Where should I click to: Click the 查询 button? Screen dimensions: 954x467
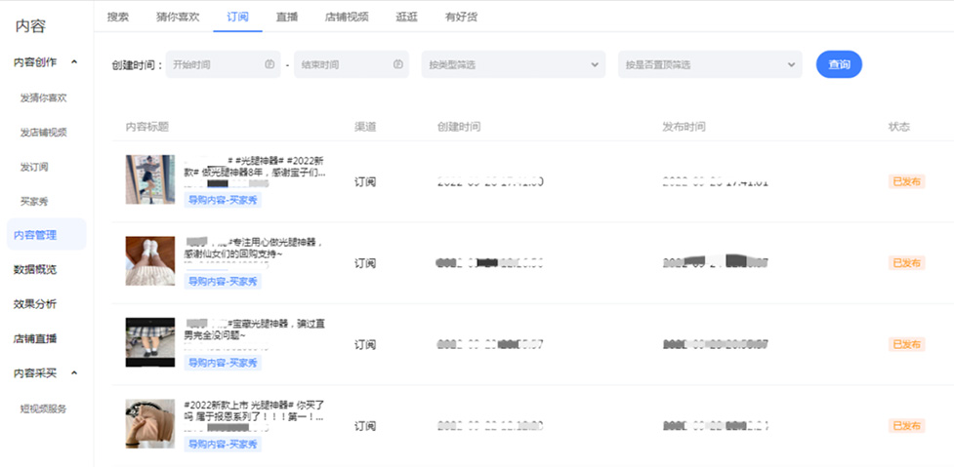(x=839, y=64)
